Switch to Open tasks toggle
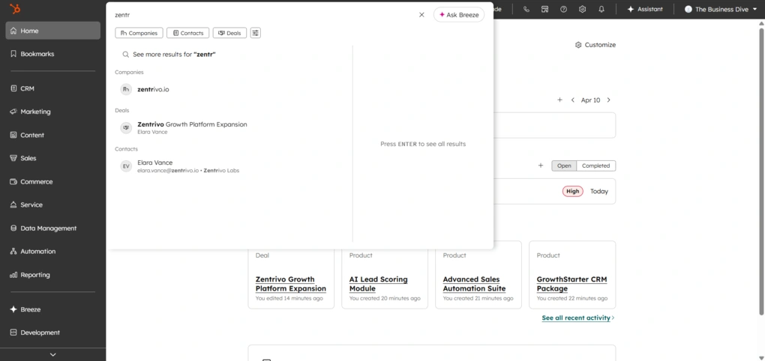The image size is (765, 361). 564,166
